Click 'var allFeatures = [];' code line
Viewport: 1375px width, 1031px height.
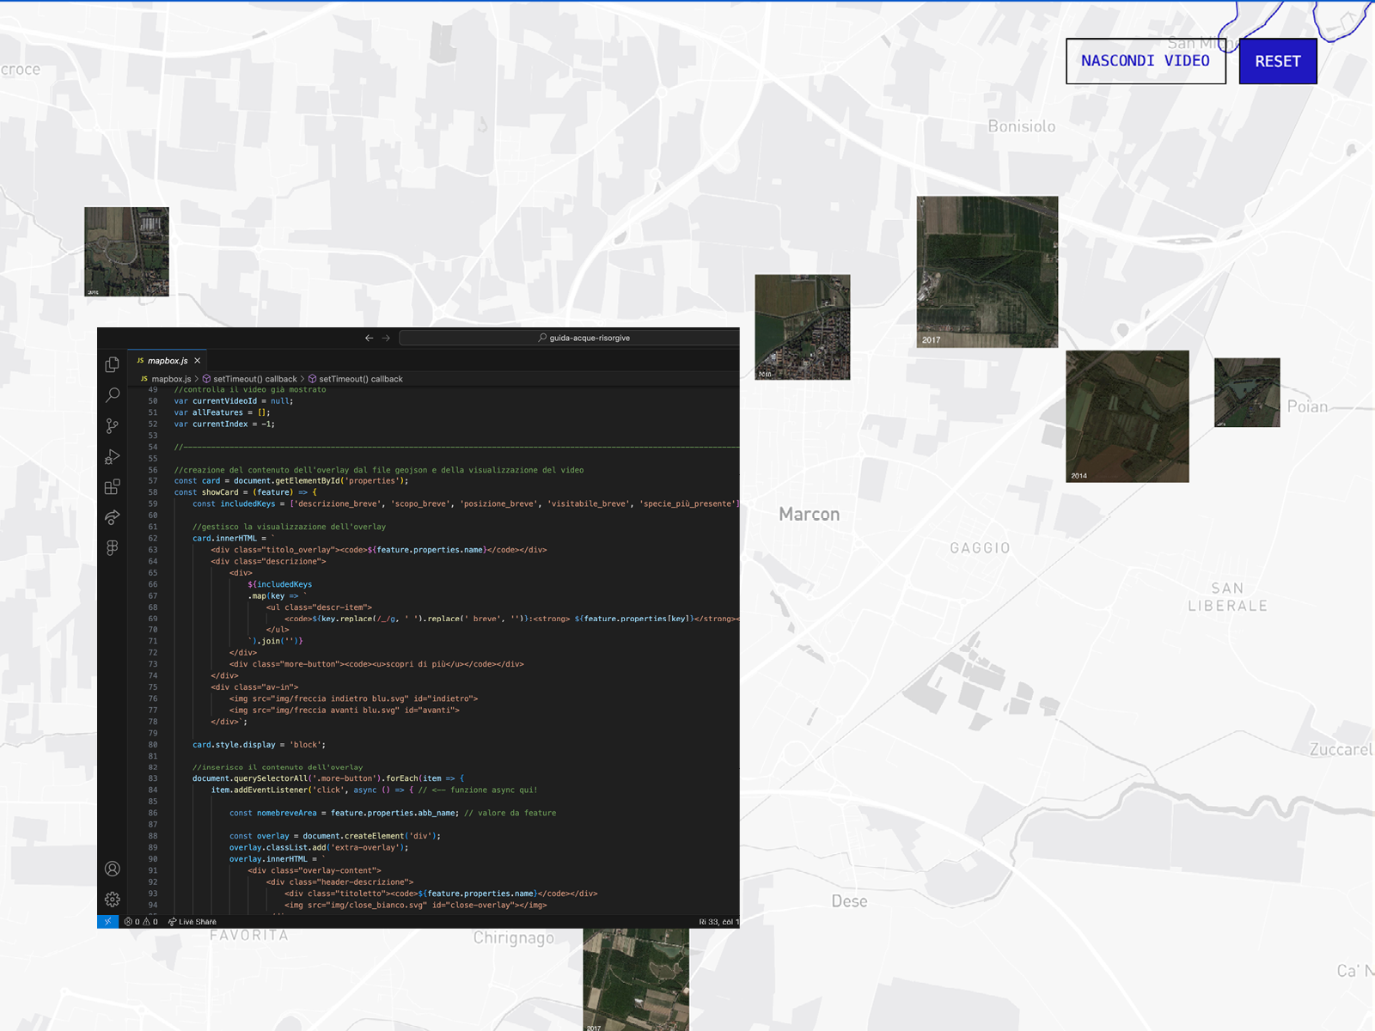click(222, 412)
